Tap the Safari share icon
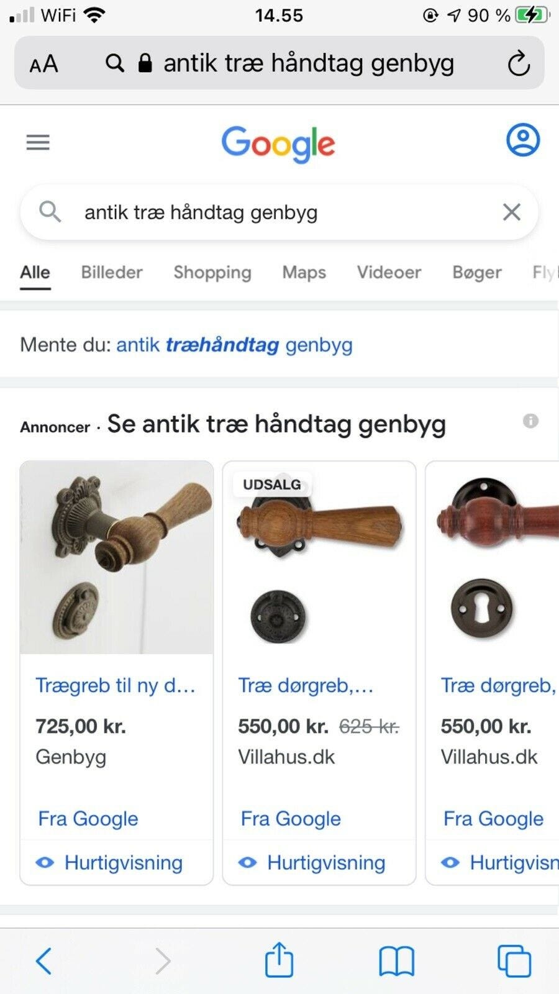The height and width of the screenshot is (994, 559). (279, 960)
